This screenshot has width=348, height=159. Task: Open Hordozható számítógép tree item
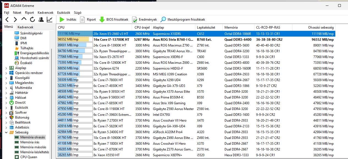click(32, 58)
